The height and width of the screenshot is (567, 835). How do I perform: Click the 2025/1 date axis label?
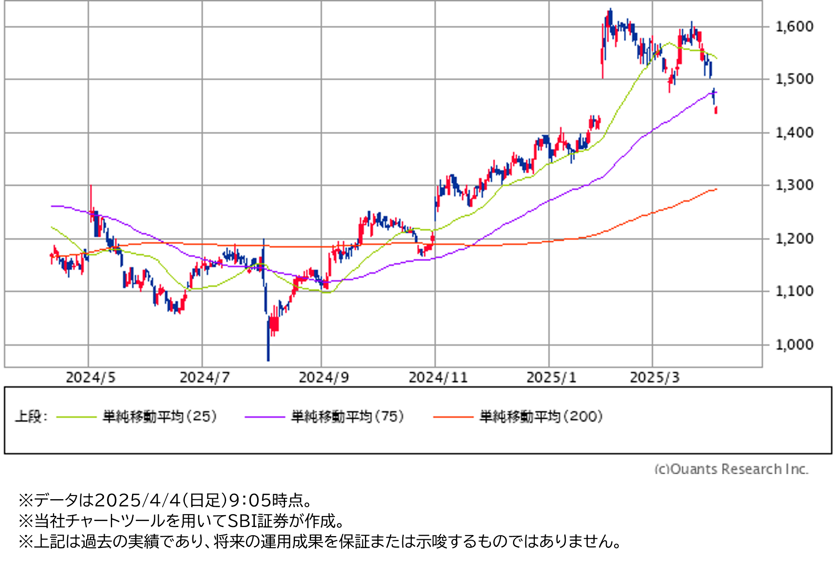pos(551,378)
